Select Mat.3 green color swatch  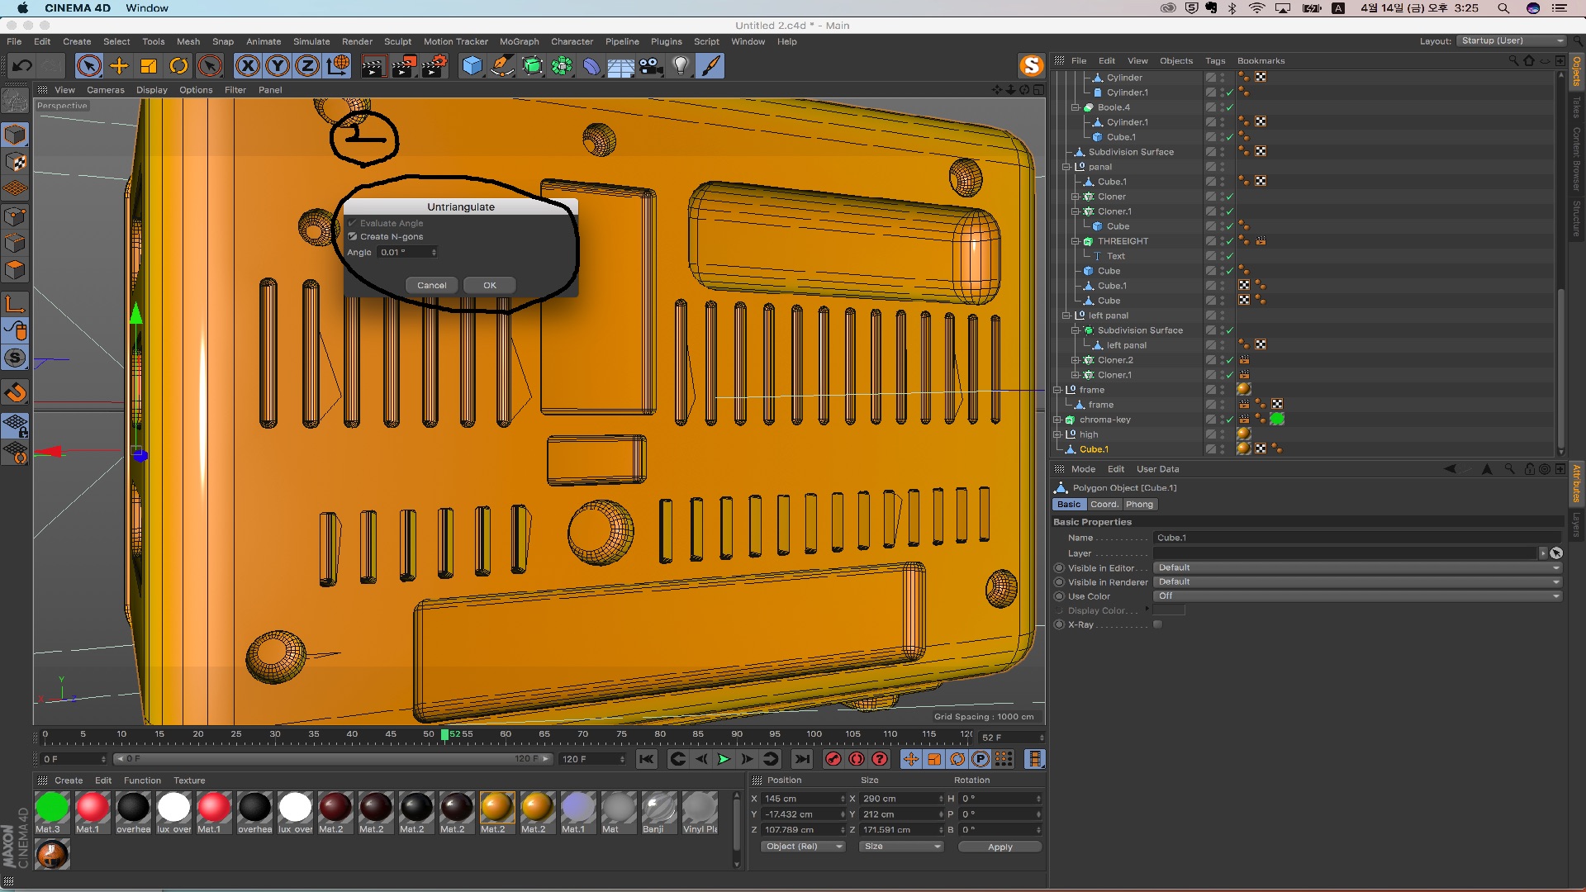tap(51, 807)
